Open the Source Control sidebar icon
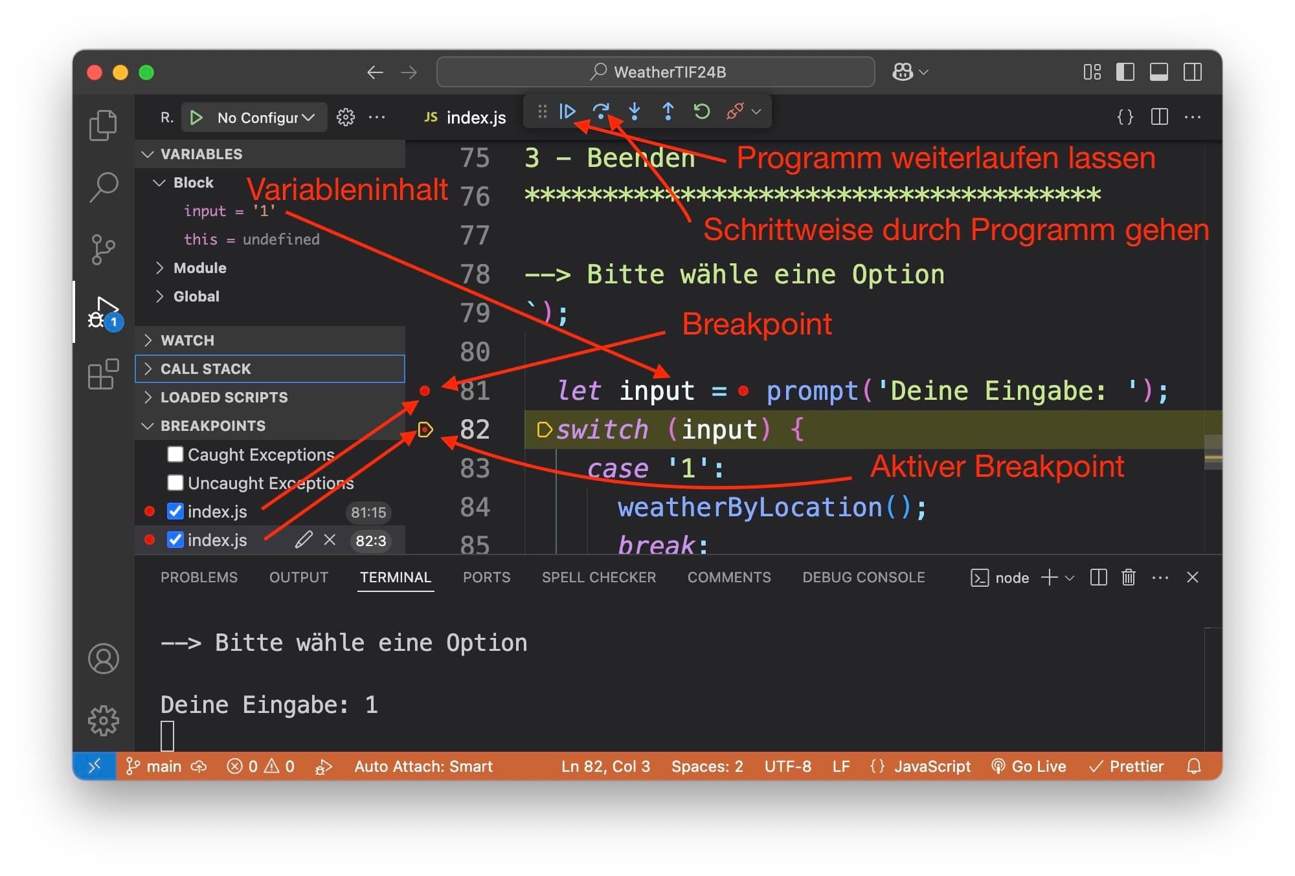Image resolution: width=1295 pixels, height=876 pixels. tap(104, 248)
